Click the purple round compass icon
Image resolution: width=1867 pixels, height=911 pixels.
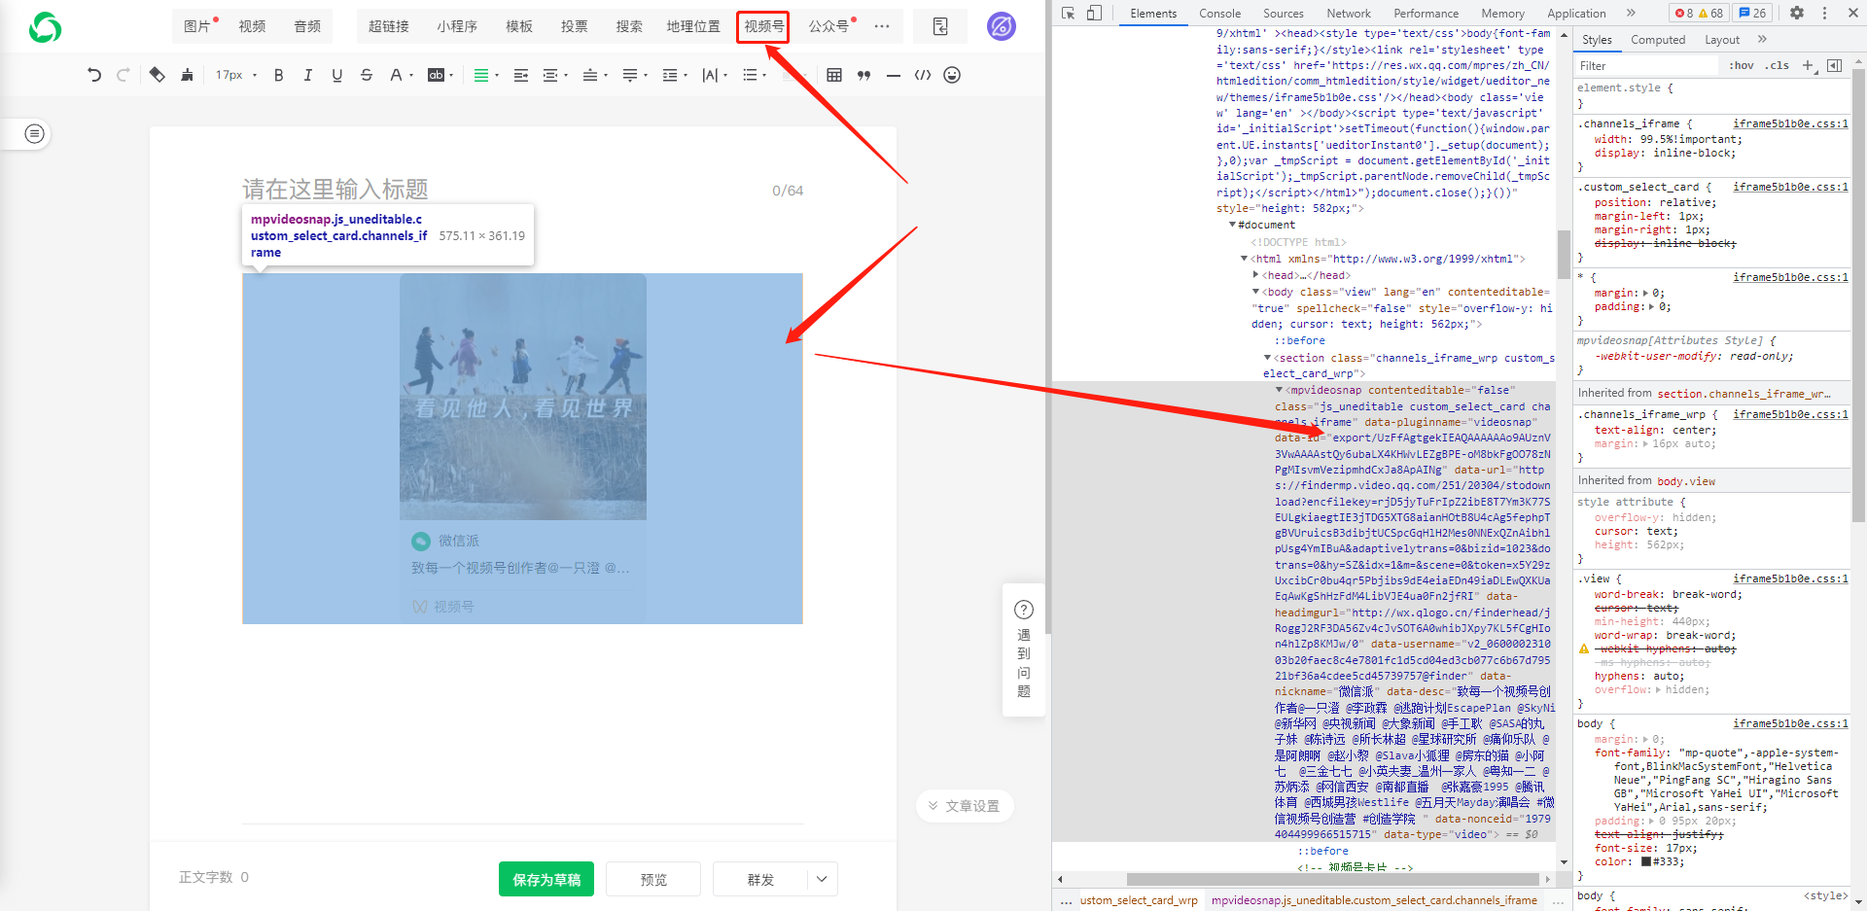coord(1002,26)
